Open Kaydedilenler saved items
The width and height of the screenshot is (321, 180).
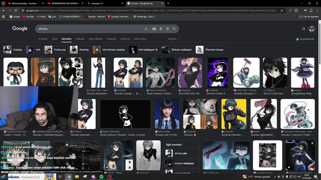(x=305, y=39)
